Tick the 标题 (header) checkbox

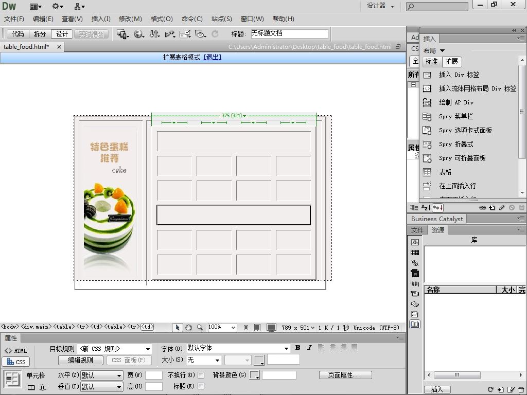coord(201,386)
